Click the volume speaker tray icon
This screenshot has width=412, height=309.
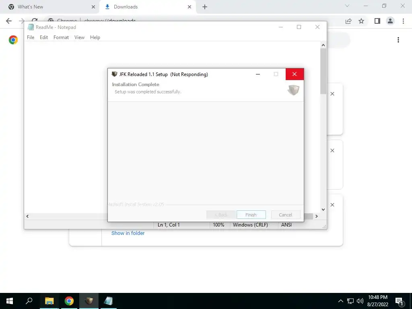pyautogui.click(x=360, y=301)
